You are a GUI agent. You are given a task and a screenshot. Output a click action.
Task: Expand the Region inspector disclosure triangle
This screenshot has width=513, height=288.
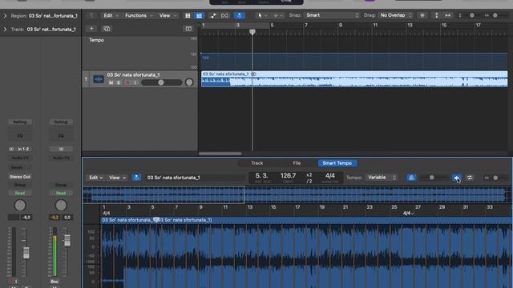point(5,16)
